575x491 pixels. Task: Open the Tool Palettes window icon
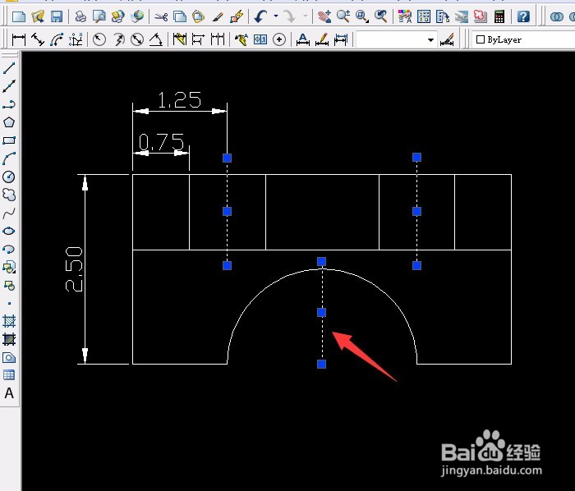coord(443,16)
